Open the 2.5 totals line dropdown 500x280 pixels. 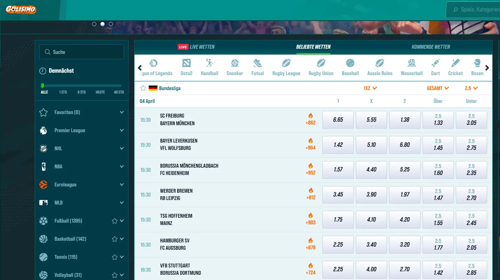(471, 88)
